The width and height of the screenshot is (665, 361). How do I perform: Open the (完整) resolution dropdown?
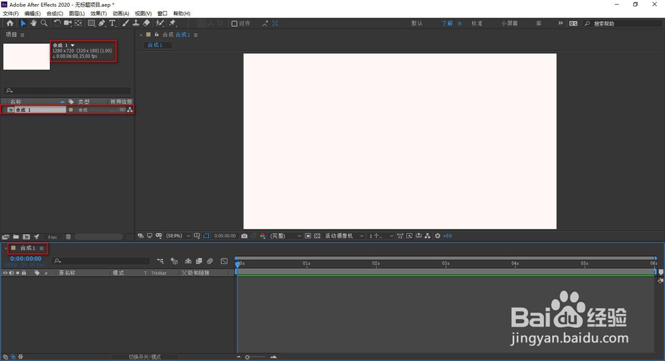click(x=285, y=236)
